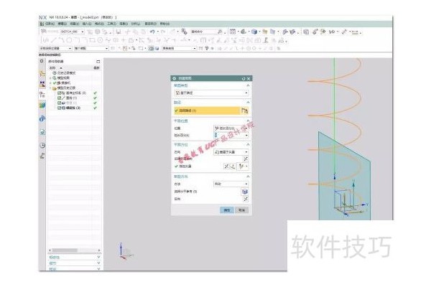
Task: Open the selection scope dropdown
Action: click(x=91, y=48)
